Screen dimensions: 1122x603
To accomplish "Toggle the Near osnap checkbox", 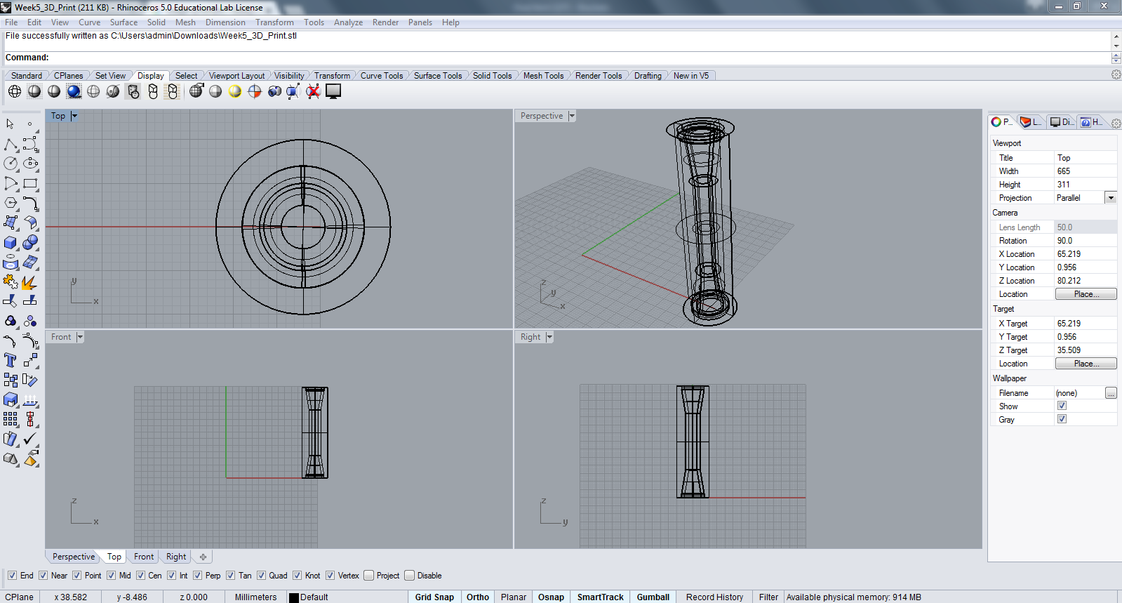I will [x=43, y=576].
